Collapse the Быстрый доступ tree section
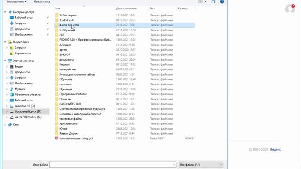This screenshot has height=169, width=301. pyautogui.click(x=5, y=12)
